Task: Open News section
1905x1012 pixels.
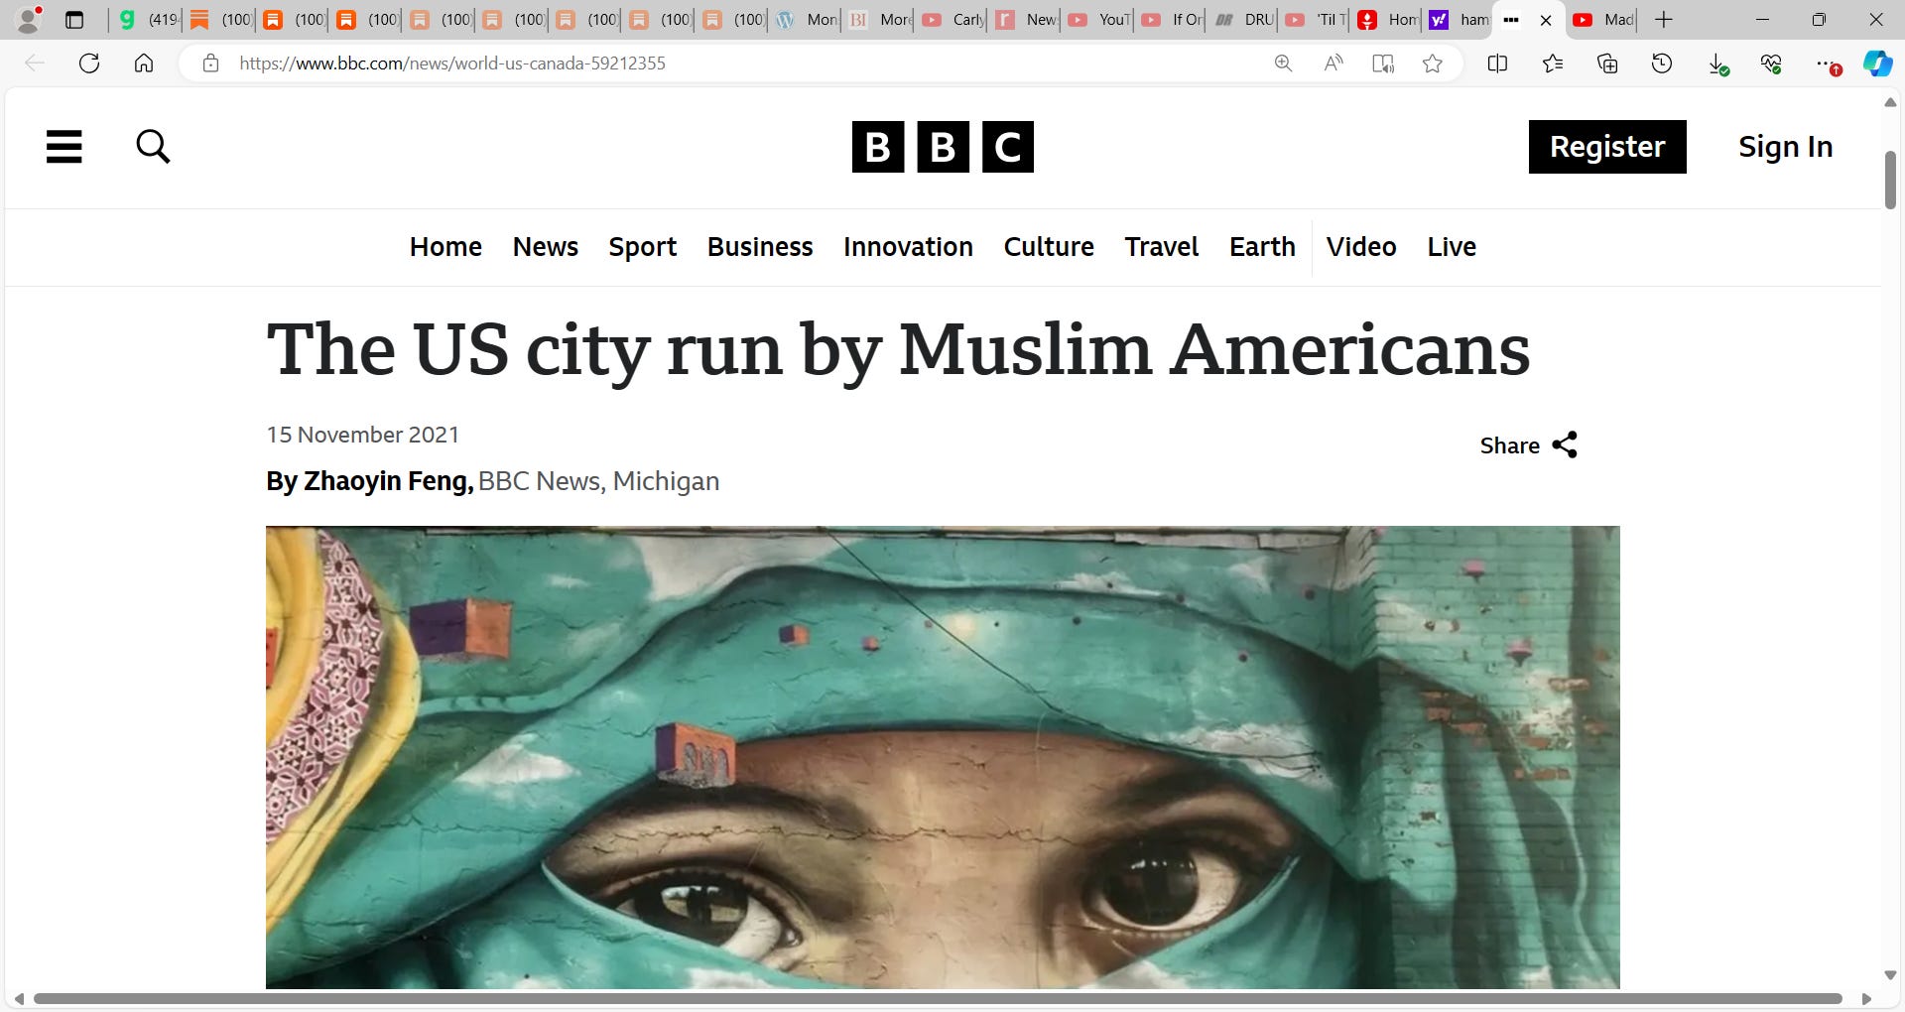Action: tap(546, 247)
